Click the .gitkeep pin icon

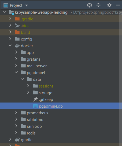[35, 99]
